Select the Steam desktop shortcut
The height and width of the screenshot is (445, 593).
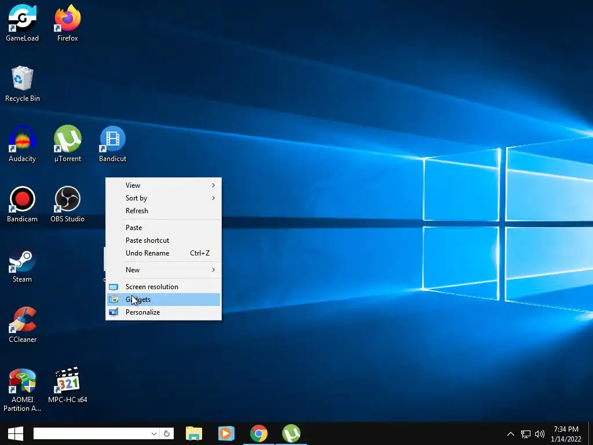point(23,264)
